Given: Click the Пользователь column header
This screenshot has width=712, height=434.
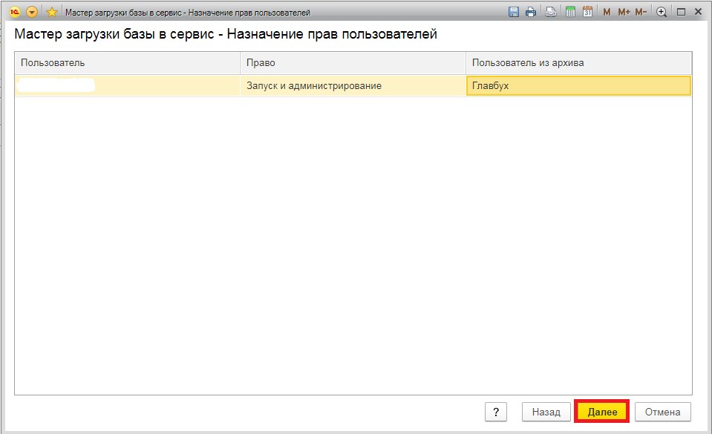Looking at the screenshot, I should 127,63.
